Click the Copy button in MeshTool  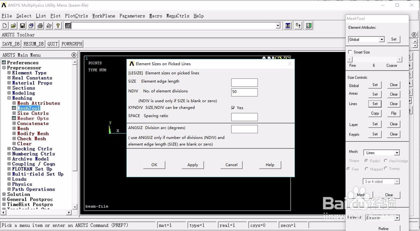[375, 113]
